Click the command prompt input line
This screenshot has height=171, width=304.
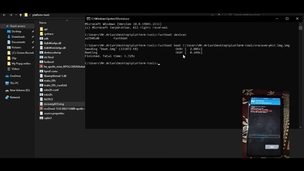[x=123, y=63]
